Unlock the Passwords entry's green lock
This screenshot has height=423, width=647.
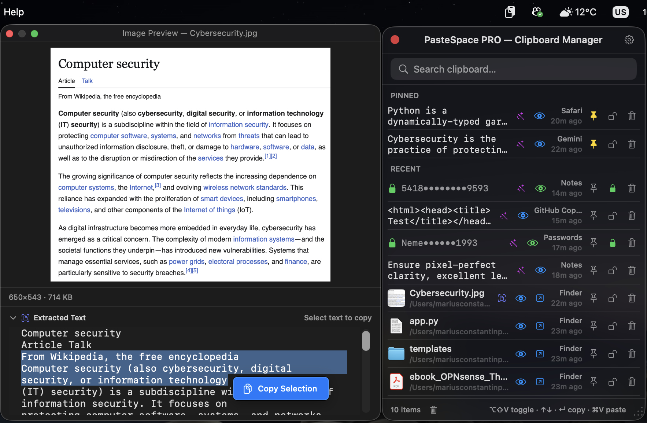click(x=613, y=242)
